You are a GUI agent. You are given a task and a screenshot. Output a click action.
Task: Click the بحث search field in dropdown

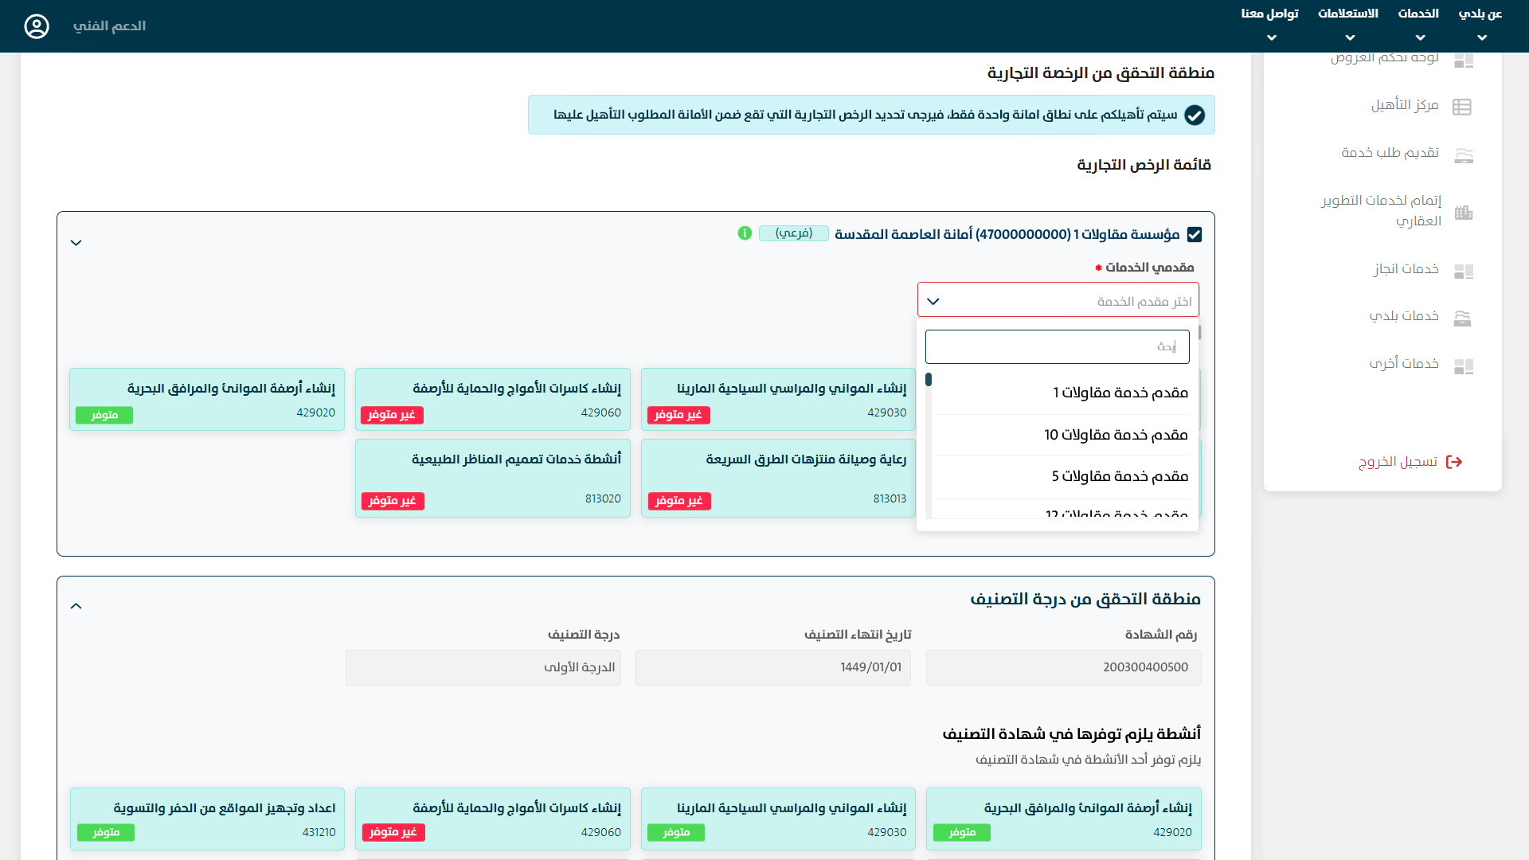1057,347
